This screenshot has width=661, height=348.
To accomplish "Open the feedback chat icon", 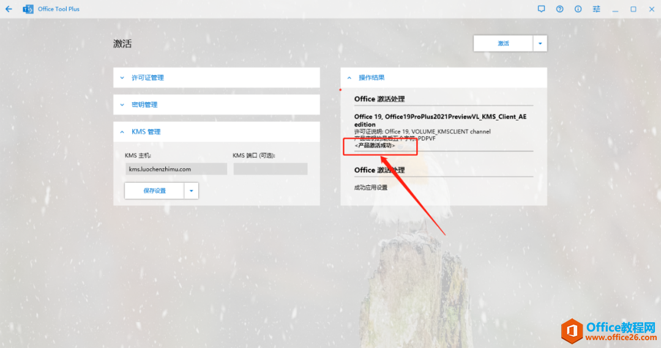I will (x=541, y=9).
